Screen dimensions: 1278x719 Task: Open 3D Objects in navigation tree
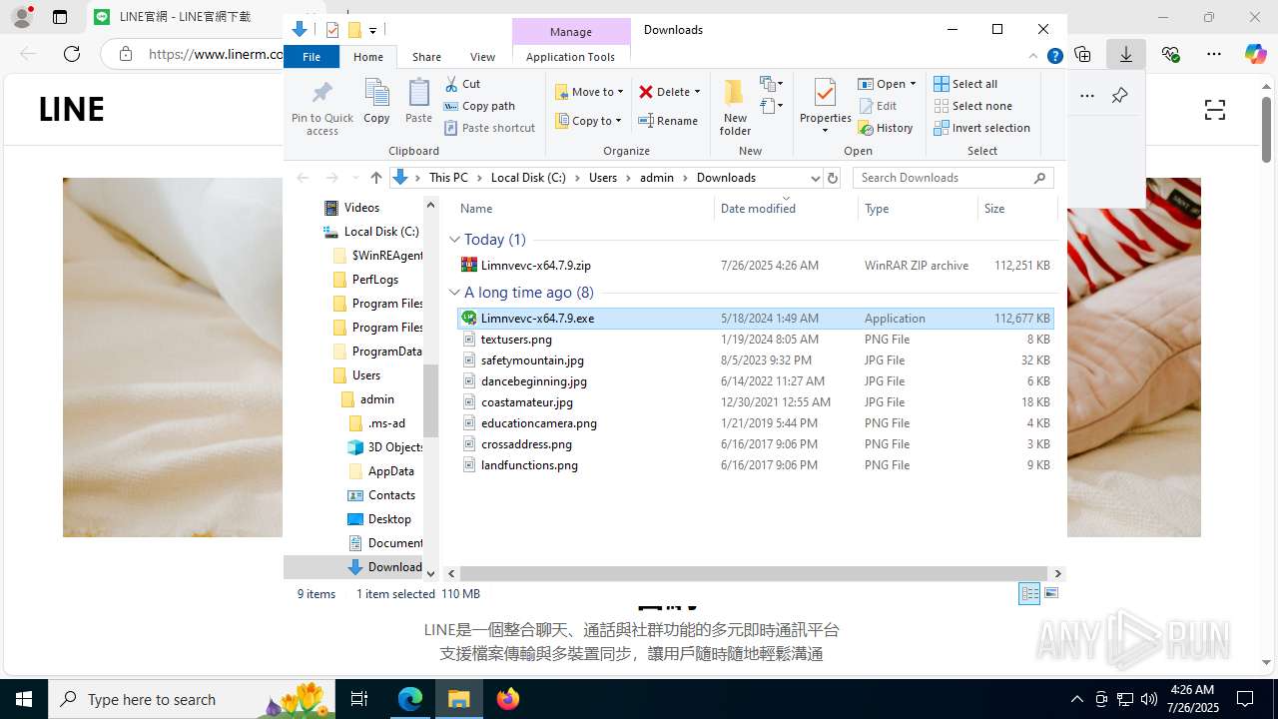[395, 447]
